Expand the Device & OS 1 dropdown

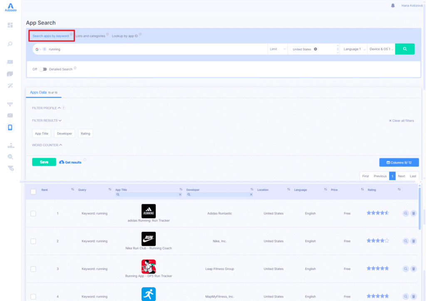coord(381,49)
